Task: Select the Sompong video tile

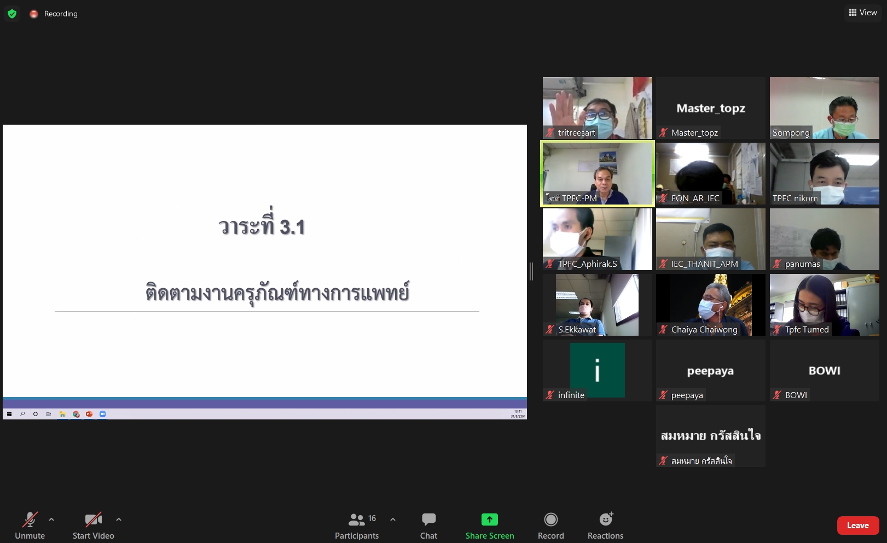Action: click(x=824, y=108)
